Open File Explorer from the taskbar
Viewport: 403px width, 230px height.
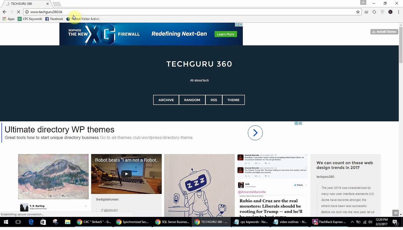click(68, 222)
